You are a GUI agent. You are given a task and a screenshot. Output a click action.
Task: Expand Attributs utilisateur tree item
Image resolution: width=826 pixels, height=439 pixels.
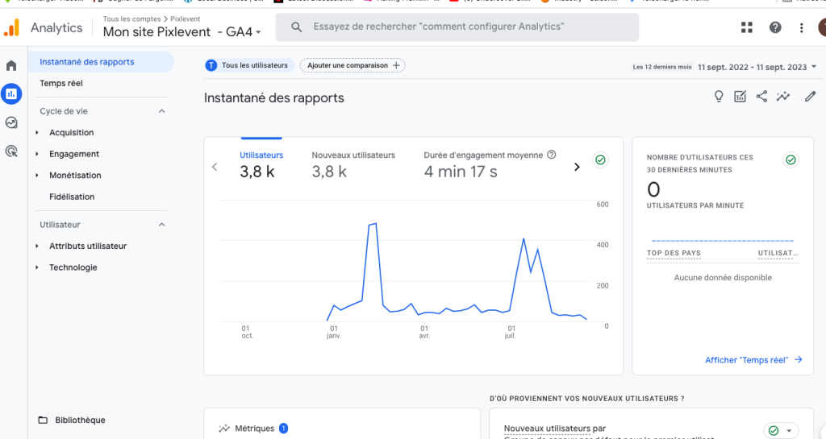coord(37,246)
